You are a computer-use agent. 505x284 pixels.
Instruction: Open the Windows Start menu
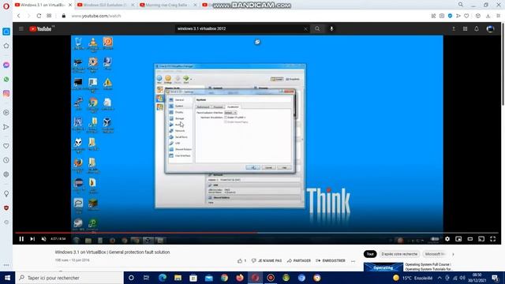click(x=7, y=278)
